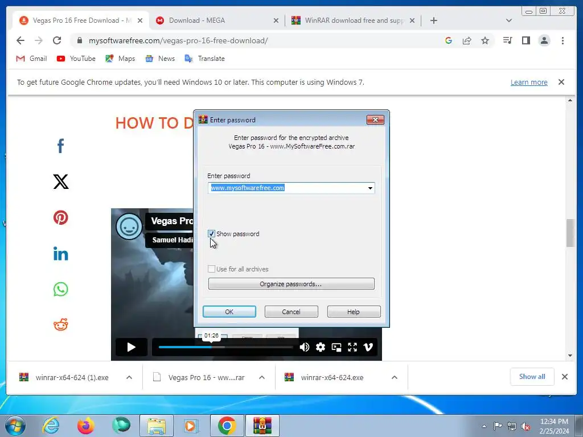
Task: Expand the tab search chevron
Action: [509, 20]
